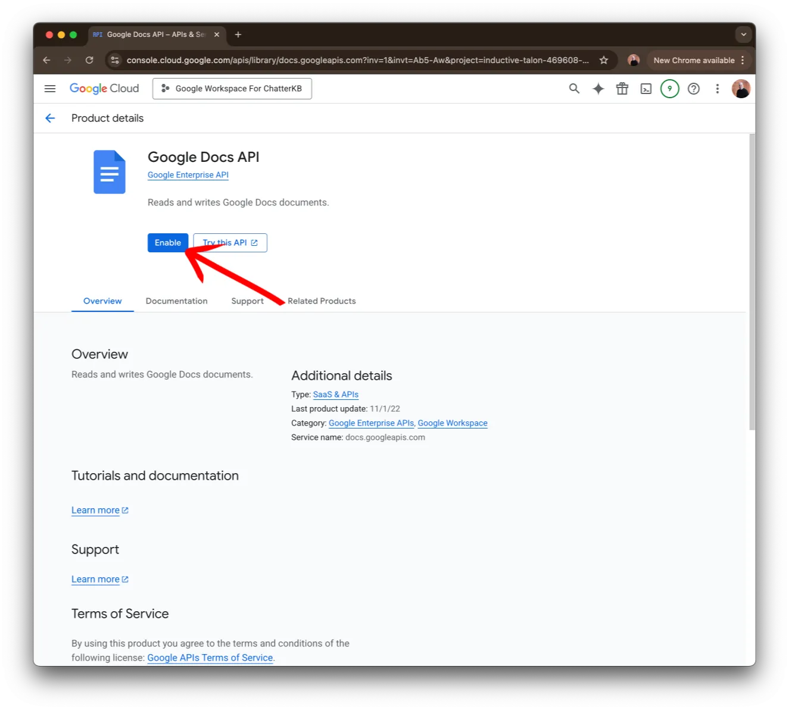Image resolution: width=789 pixels, height=710 pixels.
Task: Go back using the Product details arrow
Action: (50, 118)
